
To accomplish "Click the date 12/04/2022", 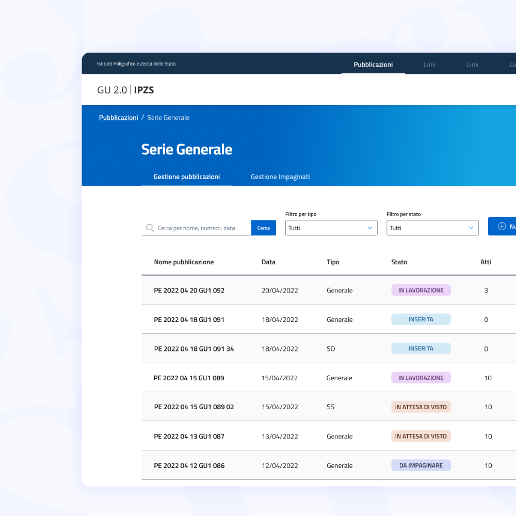I will [x=280, y=465].
